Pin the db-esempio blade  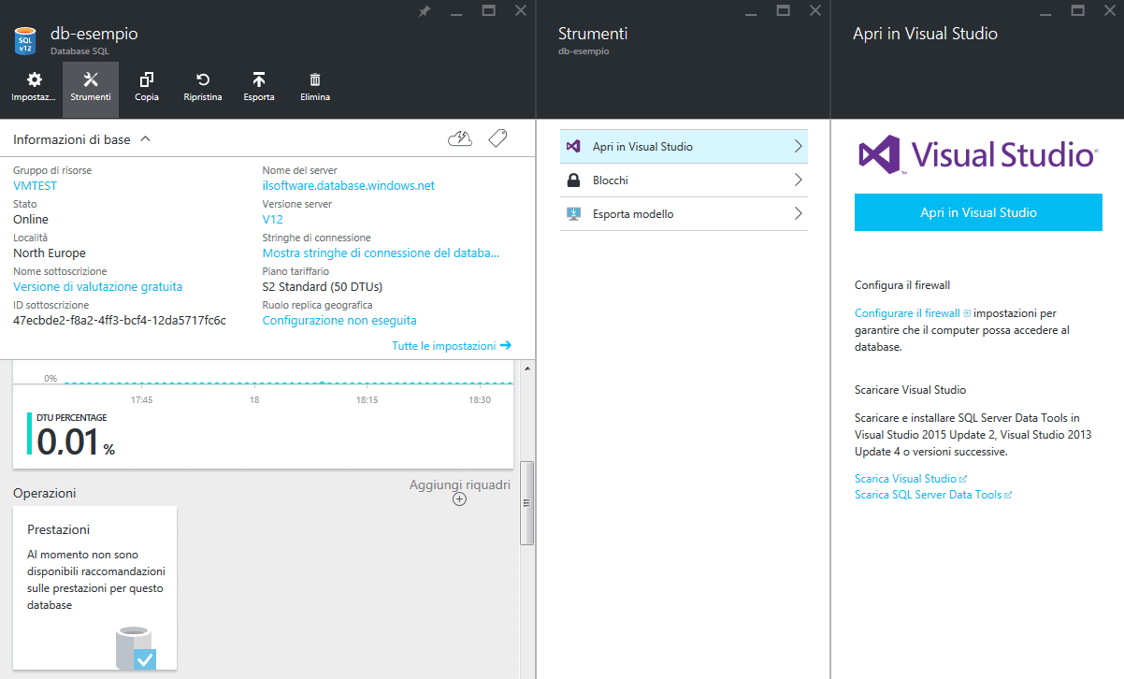pyautogui.click(x=425, y=11)
